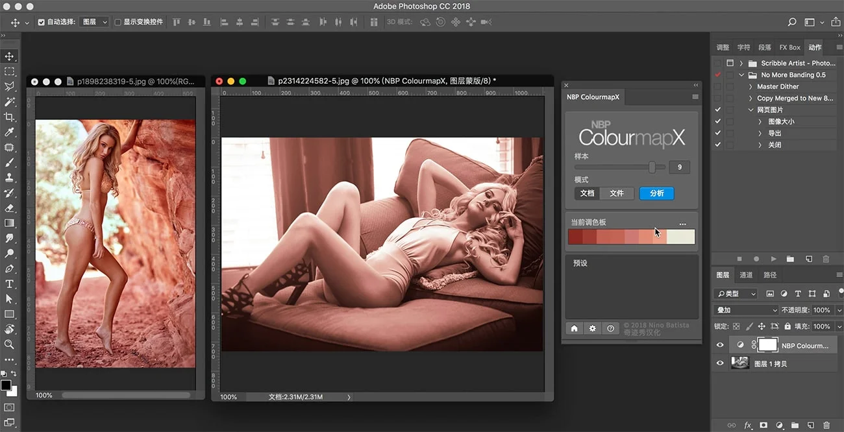Click the blue 分析 button
This screenshot has height=432, width=844.
point(656,193)
